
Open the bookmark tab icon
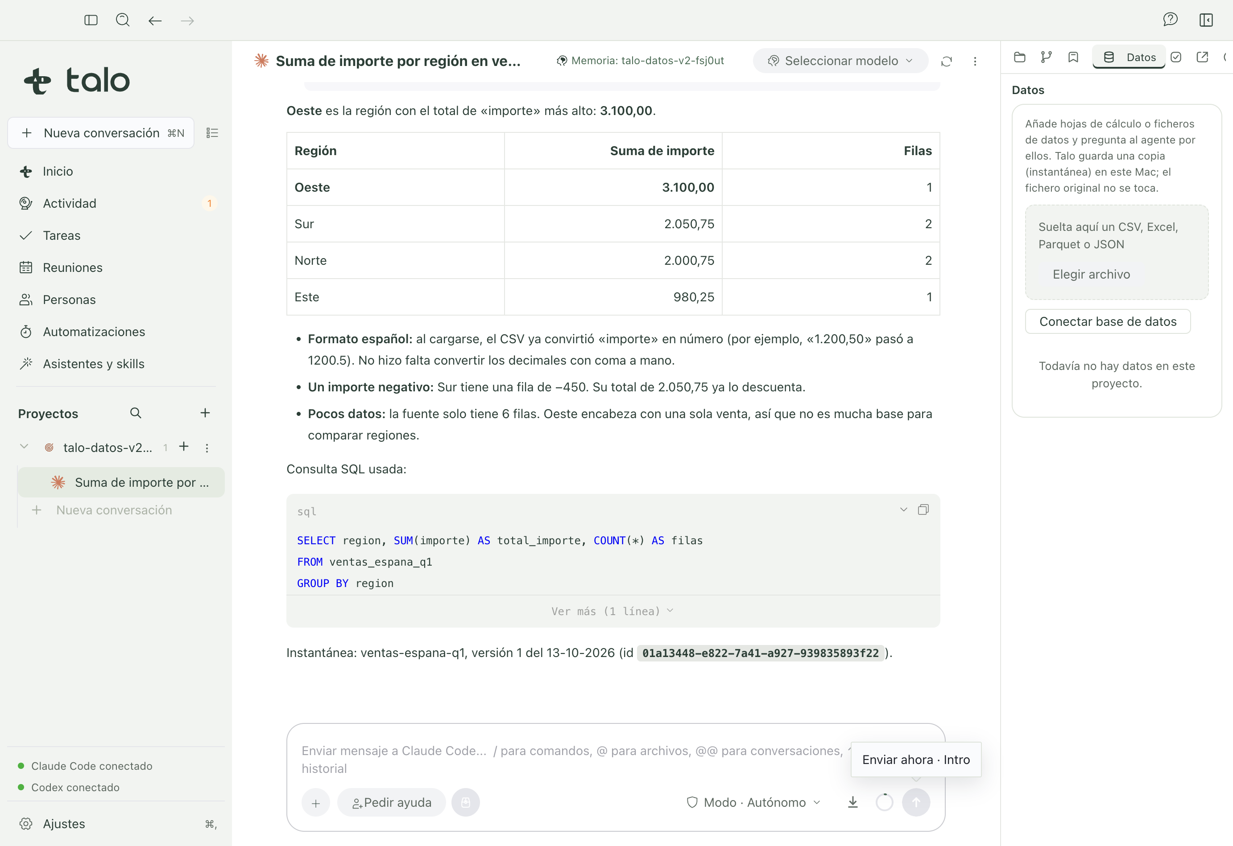[x=1073, y=57]
